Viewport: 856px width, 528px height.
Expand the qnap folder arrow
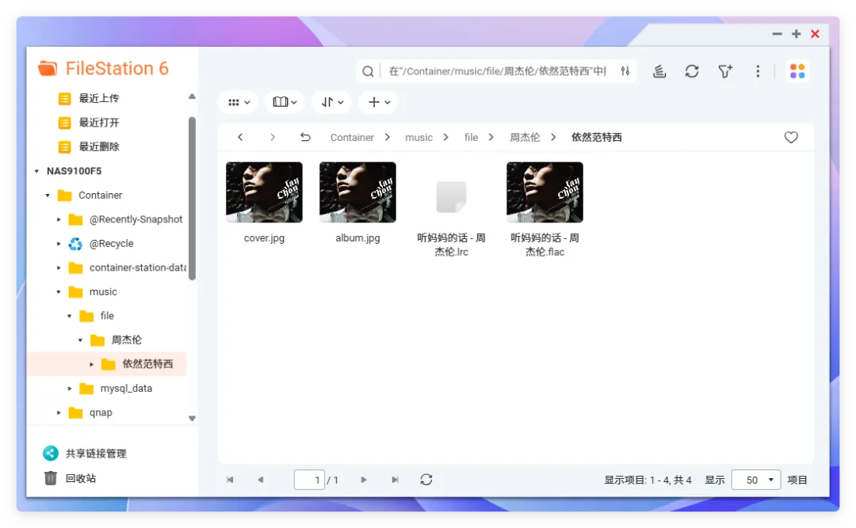[x=59, y=413]
